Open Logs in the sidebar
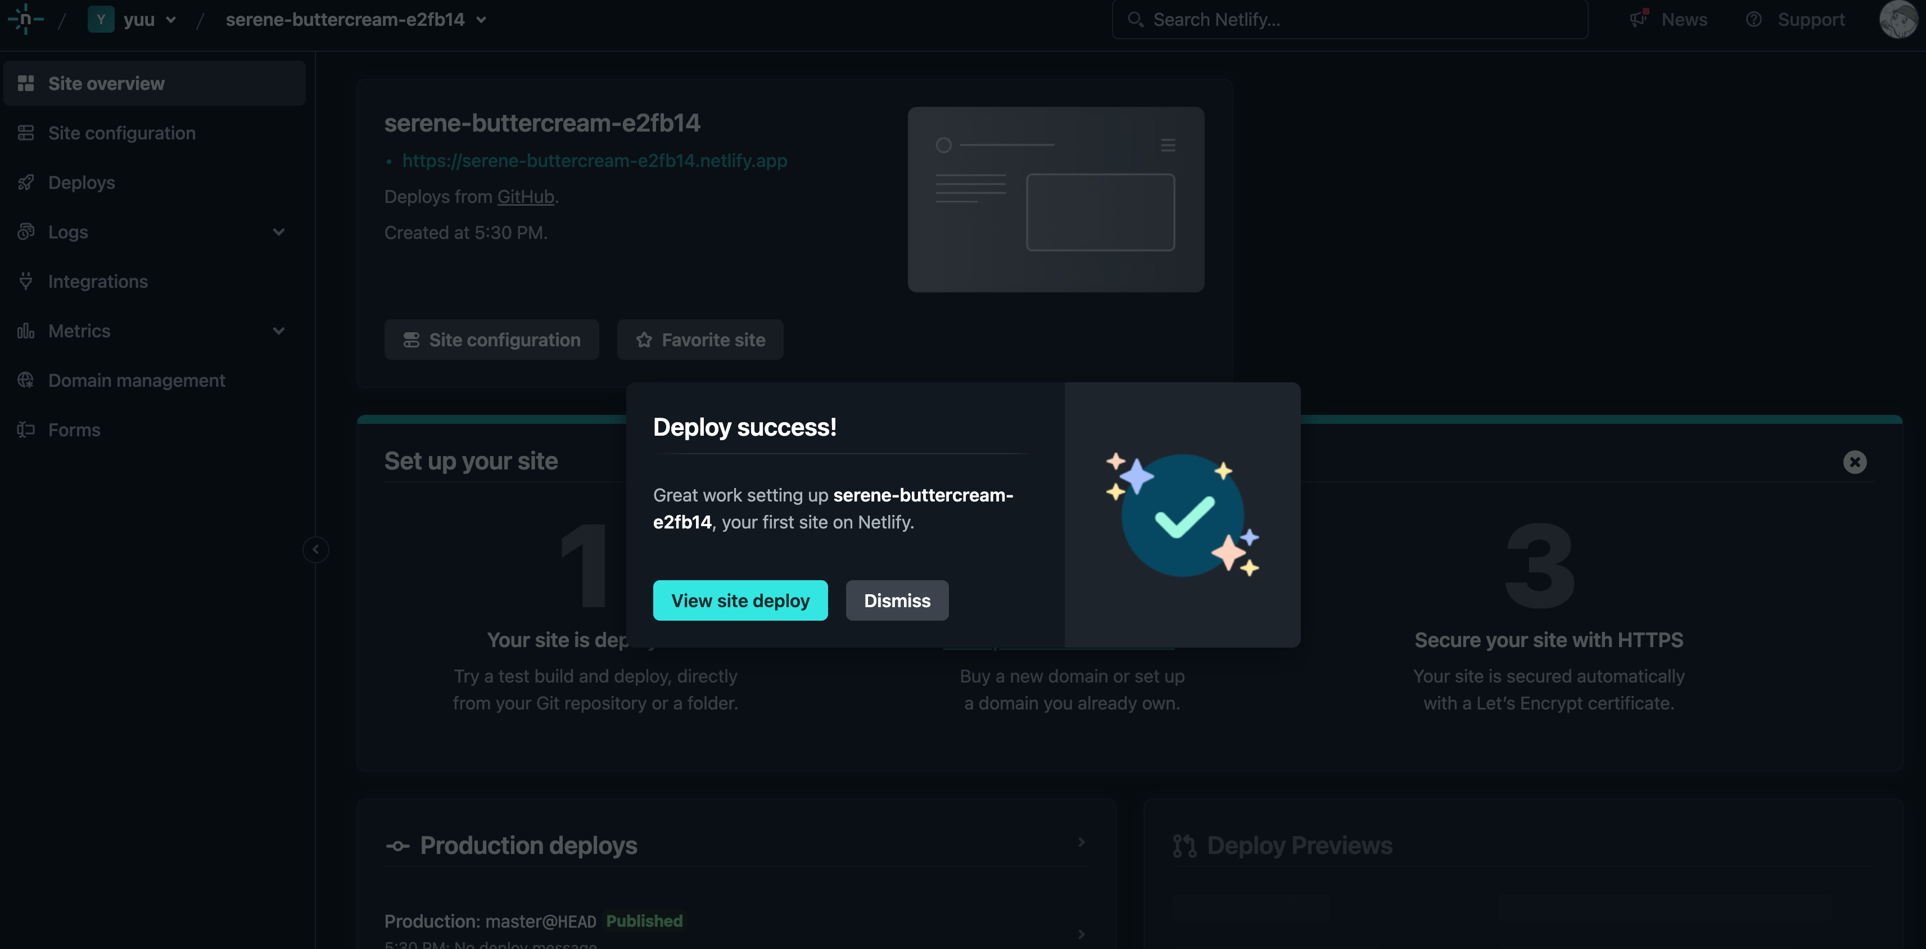 pos(155,232)
